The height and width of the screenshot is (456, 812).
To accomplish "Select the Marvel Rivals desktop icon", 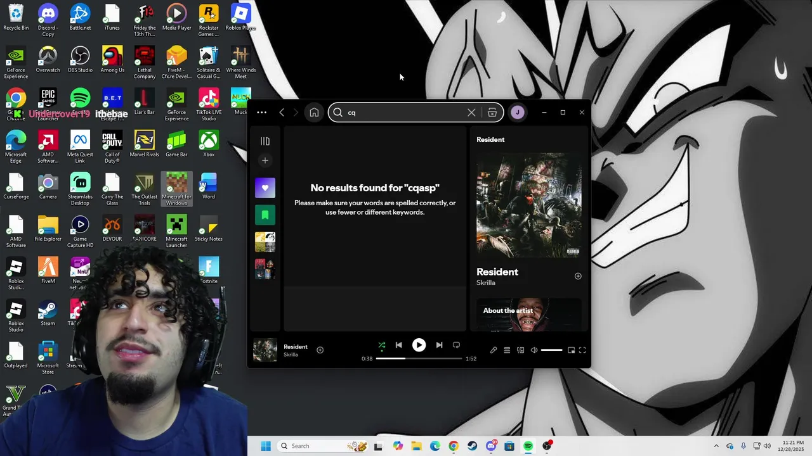I will click(145, 144).
